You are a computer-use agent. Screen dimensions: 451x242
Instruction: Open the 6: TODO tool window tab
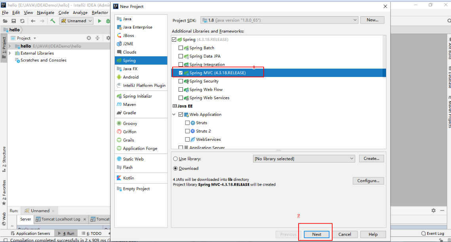(x=91, y=233)
